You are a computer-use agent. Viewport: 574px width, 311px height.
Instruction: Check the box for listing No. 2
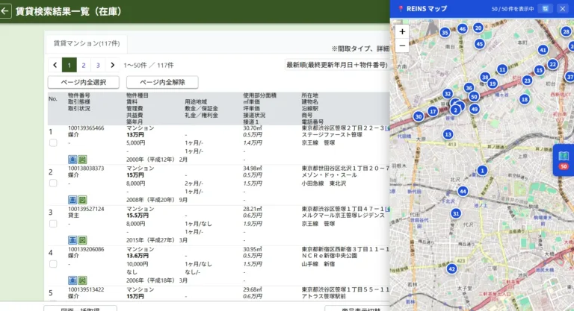pos(53,183)
